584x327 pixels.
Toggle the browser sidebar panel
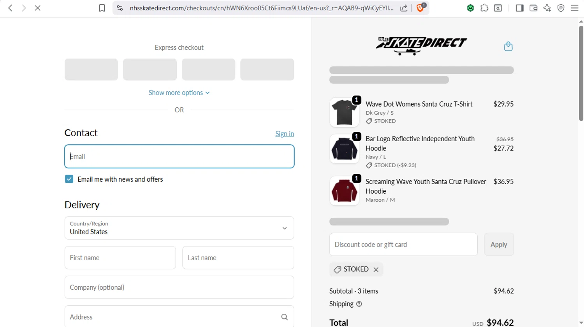519,8
